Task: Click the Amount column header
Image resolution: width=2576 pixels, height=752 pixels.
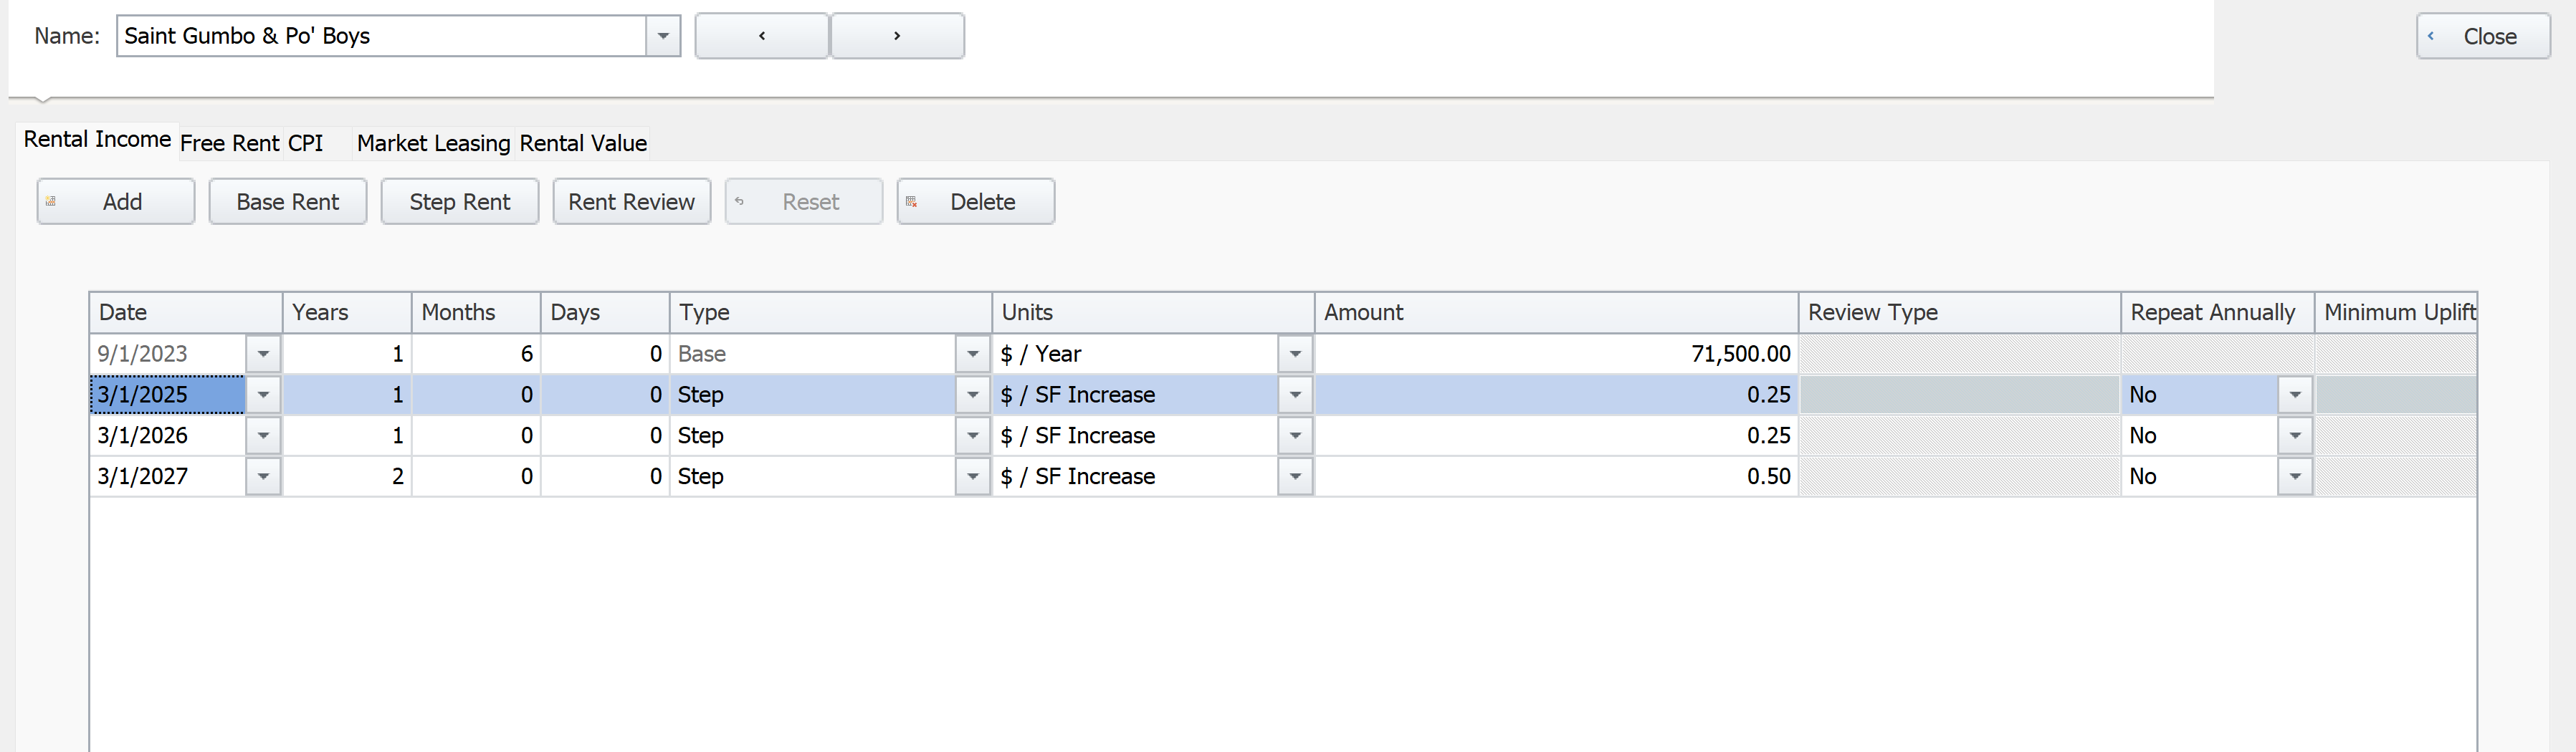Action: tap(1556, 312)
